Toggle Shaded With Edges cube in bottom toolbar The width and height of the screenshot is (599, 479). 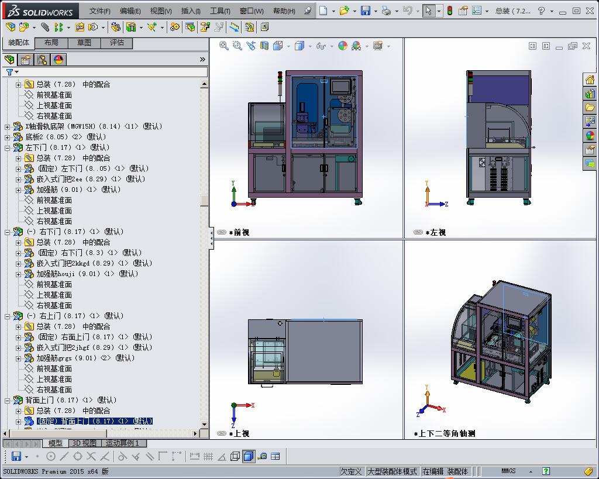coord(248,456)
